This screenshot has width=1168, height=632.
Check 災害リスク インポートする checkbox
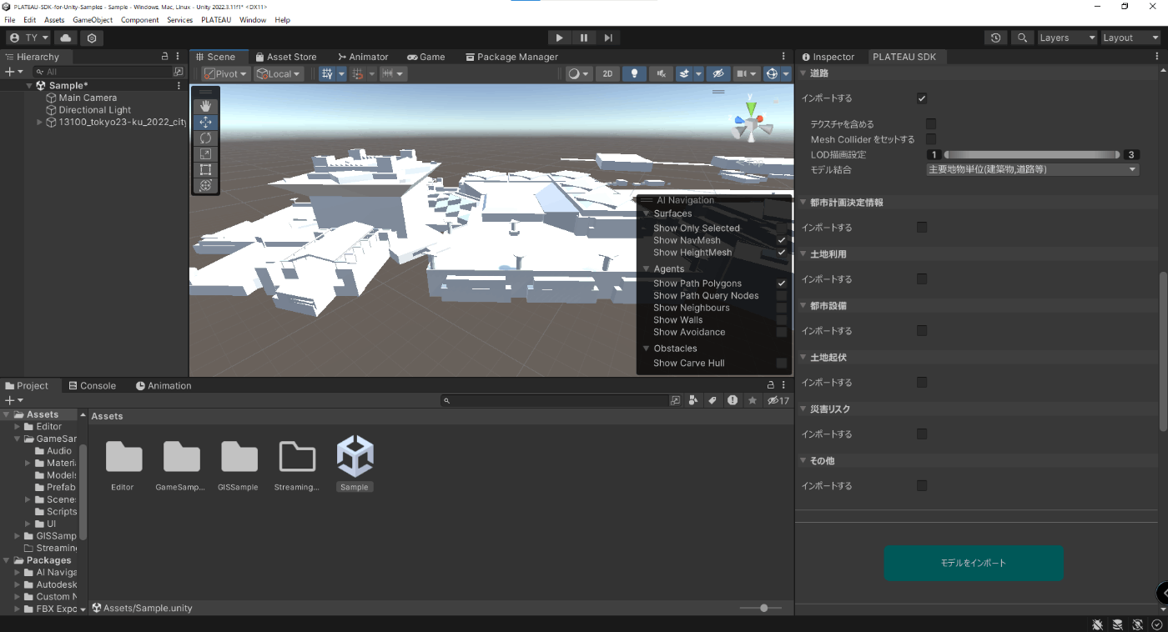coord(922,434)
